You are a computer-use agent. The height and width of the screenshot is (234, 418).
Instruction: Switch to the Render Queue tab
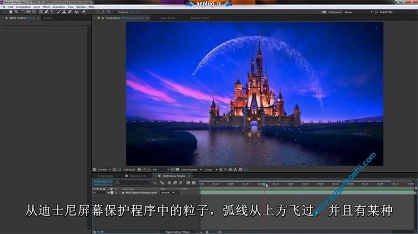(x=105, y=176)
